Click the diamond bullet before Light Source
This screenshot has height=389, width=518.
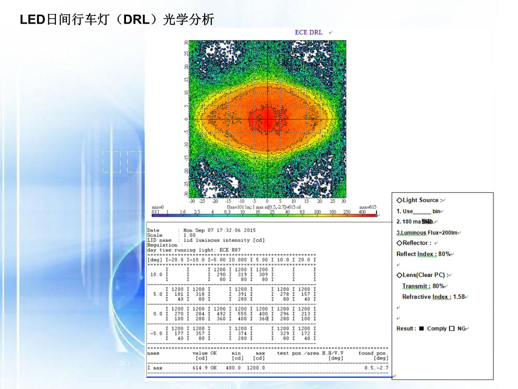tap(399, 200)
